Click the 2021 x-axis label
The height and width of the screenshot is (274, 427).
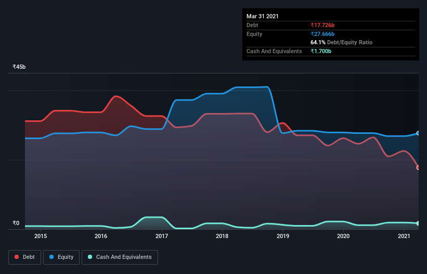click(x=404, y=236)
